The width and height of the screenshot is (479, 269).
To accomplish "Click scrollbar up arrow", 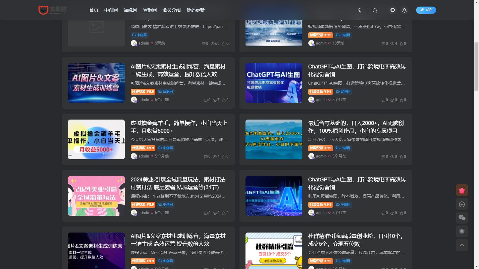I will pyautogui.click(x=476, y=2).
